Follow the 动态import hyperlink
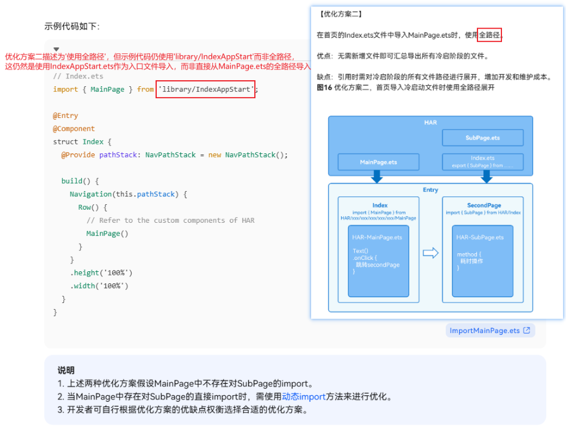 coord(303,396)
